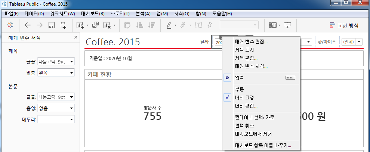Toggle 부동 floating option

261,90
